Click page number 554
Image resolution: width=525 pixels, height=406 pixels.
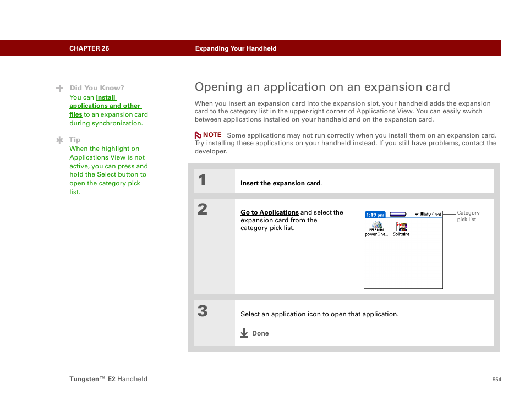[x=496, y=379]
